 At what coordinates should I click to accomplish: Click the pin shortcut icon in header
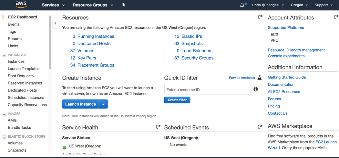pyautogui.click(x=123, y=5)
